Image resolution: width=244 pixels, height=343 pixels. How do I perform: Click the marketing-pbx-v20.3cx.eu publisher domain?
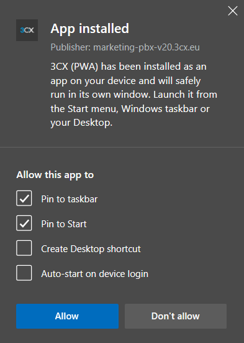pyautogui.click(x=147, y=47)
